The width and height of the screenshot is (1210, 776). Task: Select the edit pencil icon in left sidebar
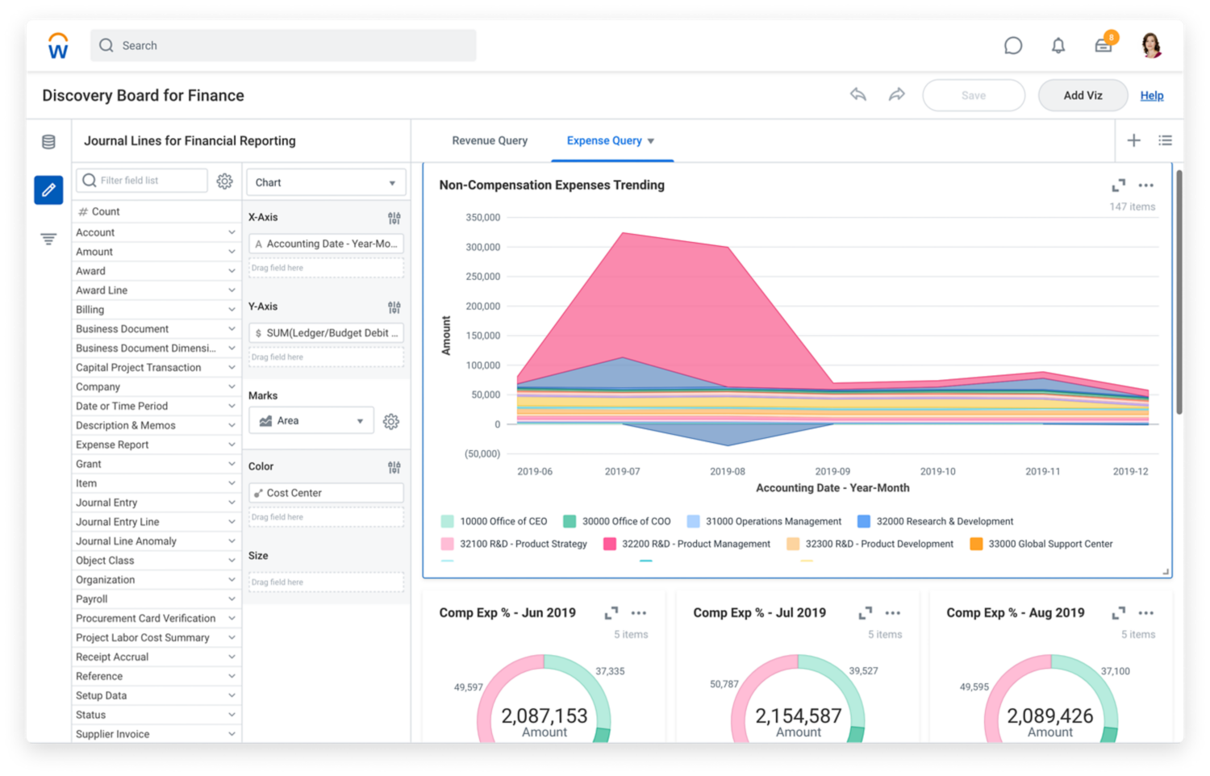pos(48,190)
